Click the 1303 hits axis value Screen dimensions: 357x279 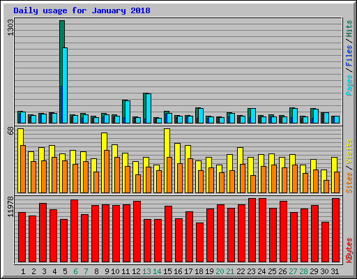(x=10, y=28)
